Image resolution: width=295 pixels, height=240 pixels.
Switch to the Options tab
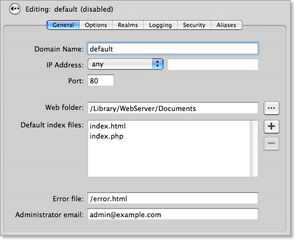point(96,25)
